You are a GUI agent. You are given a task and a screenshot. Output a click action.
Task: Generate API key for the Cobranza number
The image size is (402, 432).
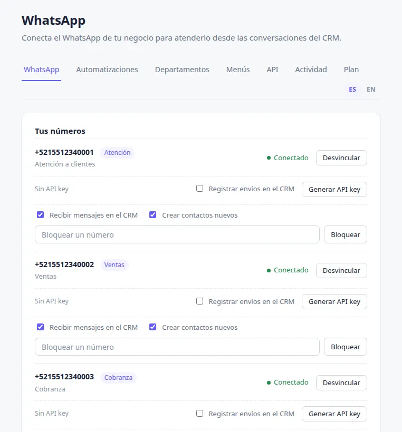pyautogui.click(x=334, y=414)
